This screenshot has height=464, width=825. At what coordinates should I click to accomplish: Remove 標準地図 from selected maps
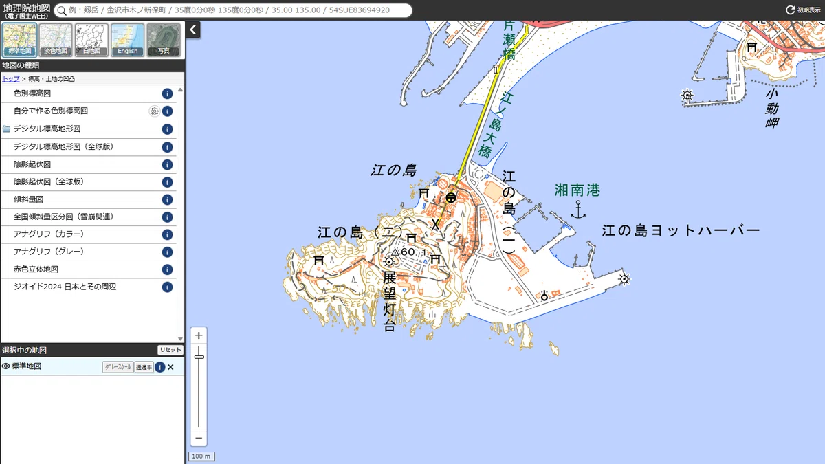click(170, 367)
